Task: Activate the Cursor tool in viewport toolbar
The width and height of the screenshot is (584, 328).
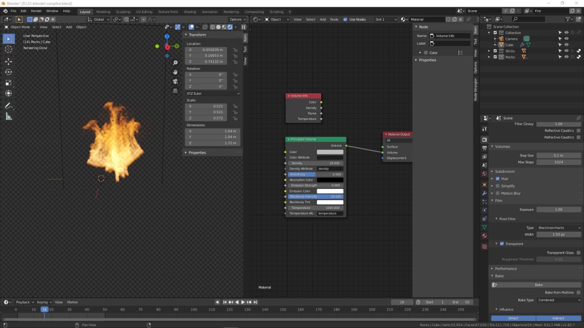Action: pyautogui.click(x=8, y=49)
